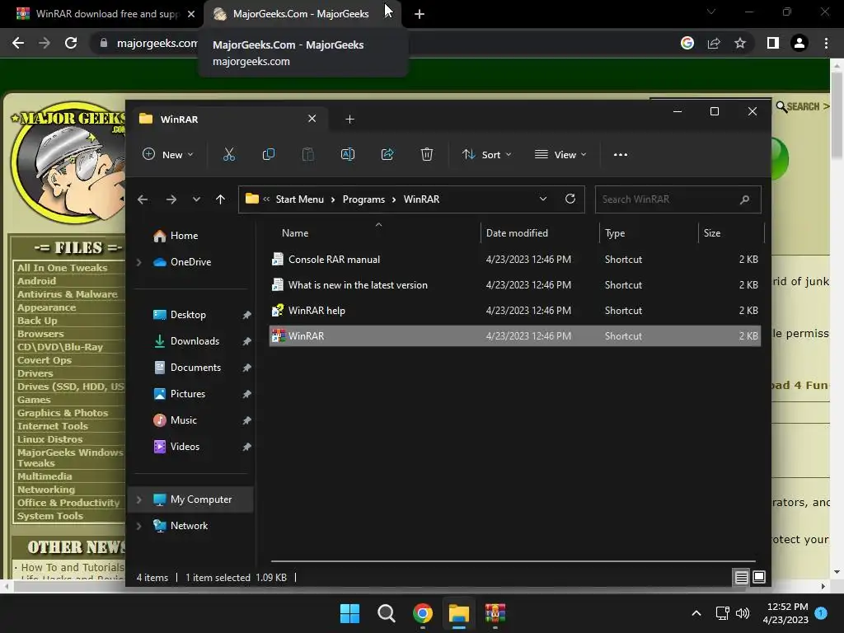The image size is (844, 633).
Task: Open Windows Start button on taskbar
Action: pyautogui.click(x=349, y=613)
